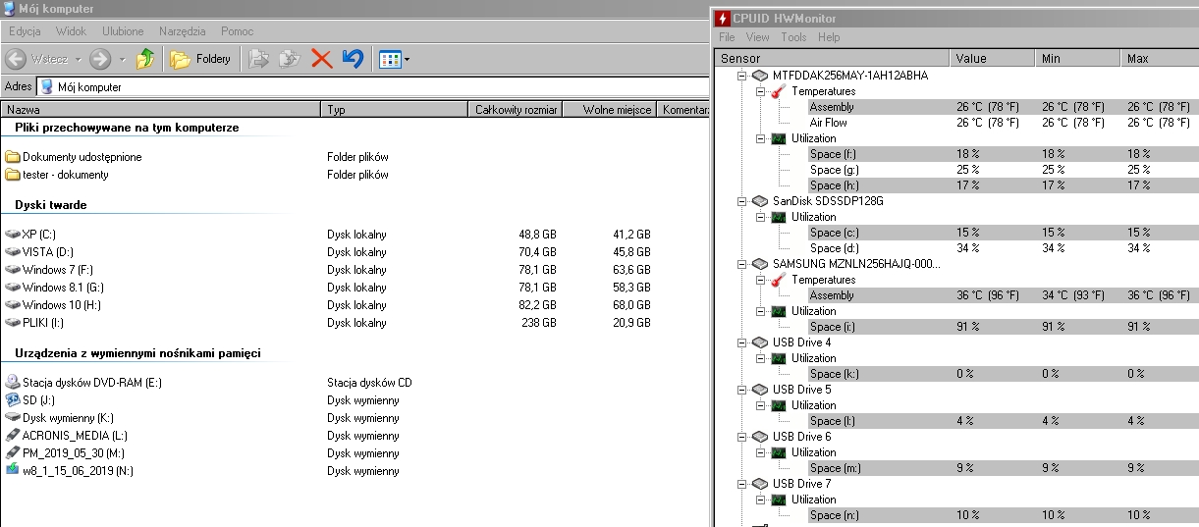Open HWMonitor Tools menu

793,37
